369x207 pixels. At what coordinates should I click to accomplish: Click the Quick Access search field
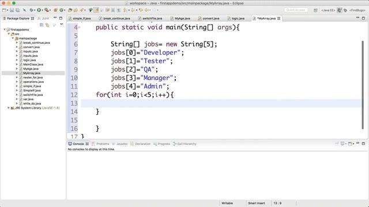pos(296,10)
